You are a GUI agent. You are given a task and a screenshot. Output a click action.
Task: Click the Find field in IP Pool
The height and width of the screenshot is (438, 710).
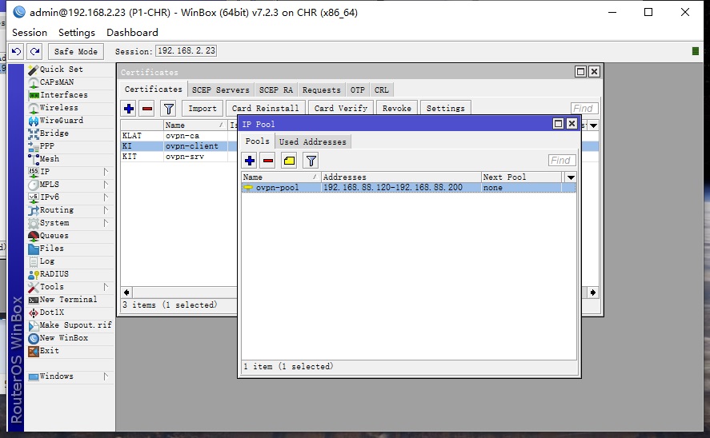[x=562, y=161]
